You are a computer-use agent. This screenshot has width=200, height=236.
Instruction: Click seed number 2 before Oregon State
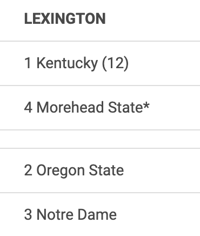pyautogui.click(x=28, y=170)
